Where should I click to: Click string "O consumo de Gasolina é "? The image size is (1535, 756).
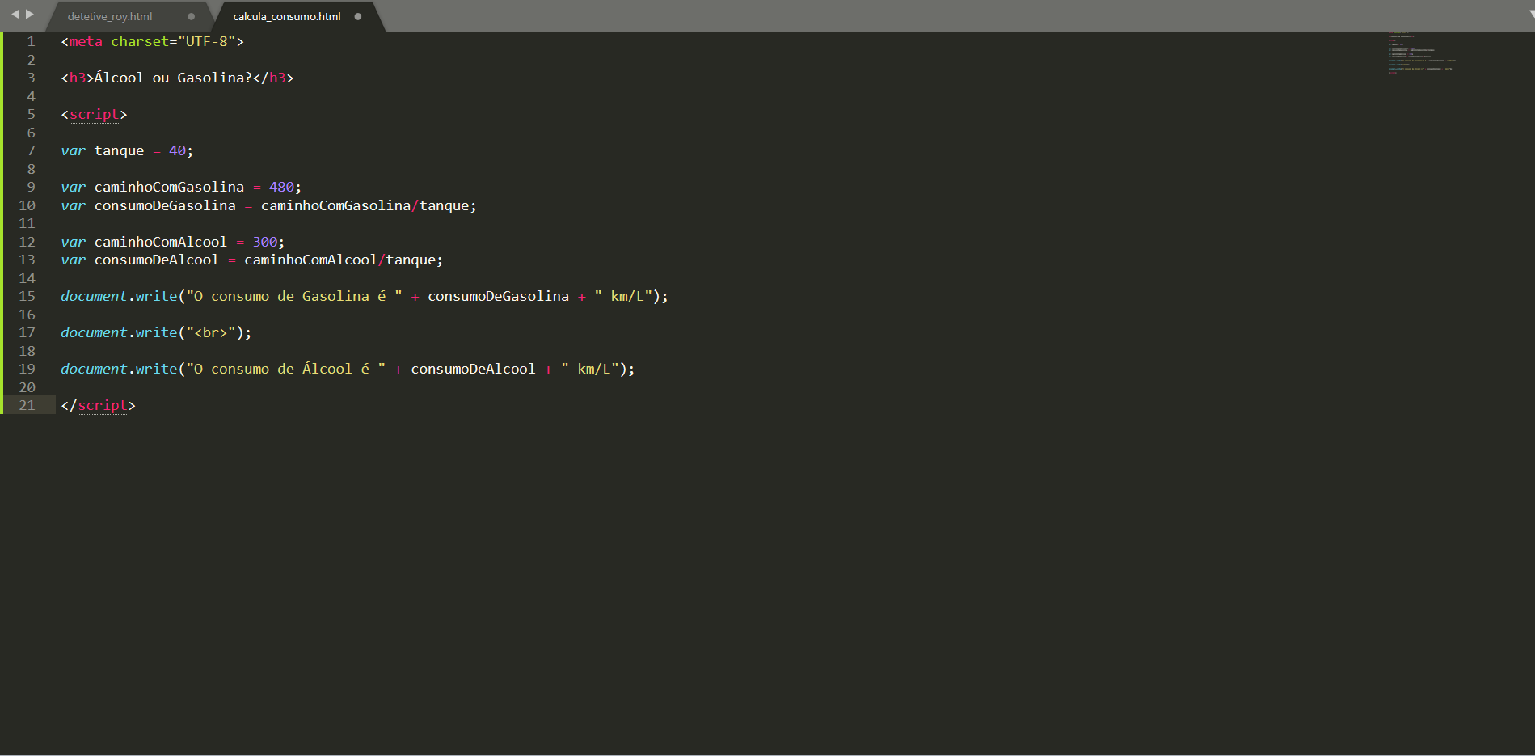294,296
